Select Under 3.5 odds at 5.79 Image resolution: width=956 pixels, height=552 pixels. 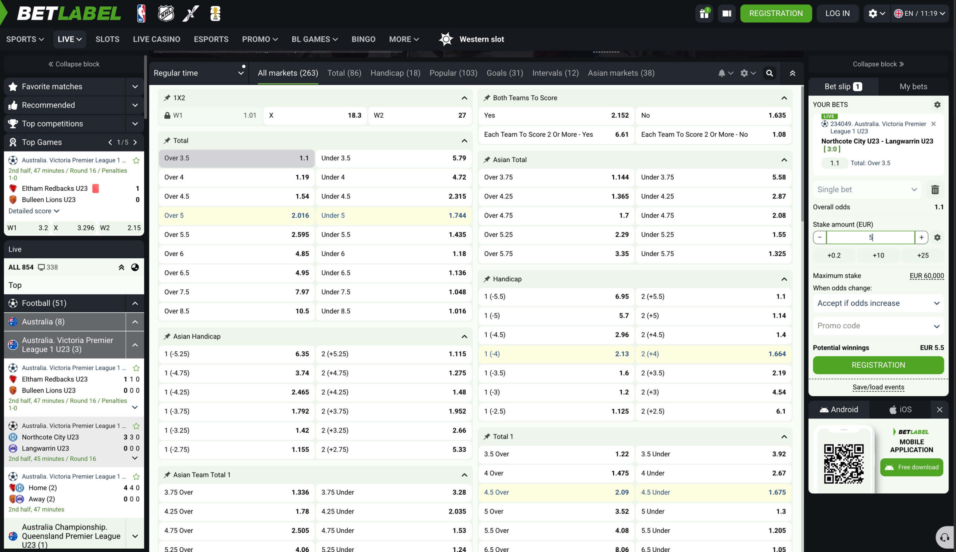point(393,159)
